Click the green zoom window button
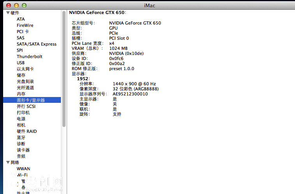Image resolution: width=295 pixels, height=194 pixels. 24,5
